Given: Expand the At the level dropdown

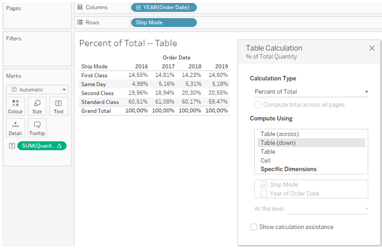Looking at the screenshot, I should coord(327,209).
